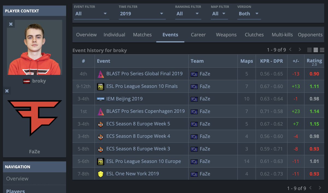
Task: Open the Time Filter 2019 dropdown
Action: point(142,14)
